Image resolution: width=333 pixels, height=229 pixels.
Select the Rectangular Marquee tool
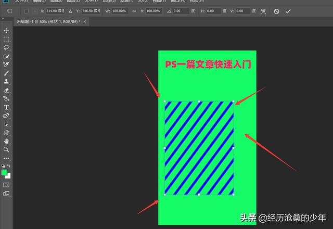coord(6,40)
